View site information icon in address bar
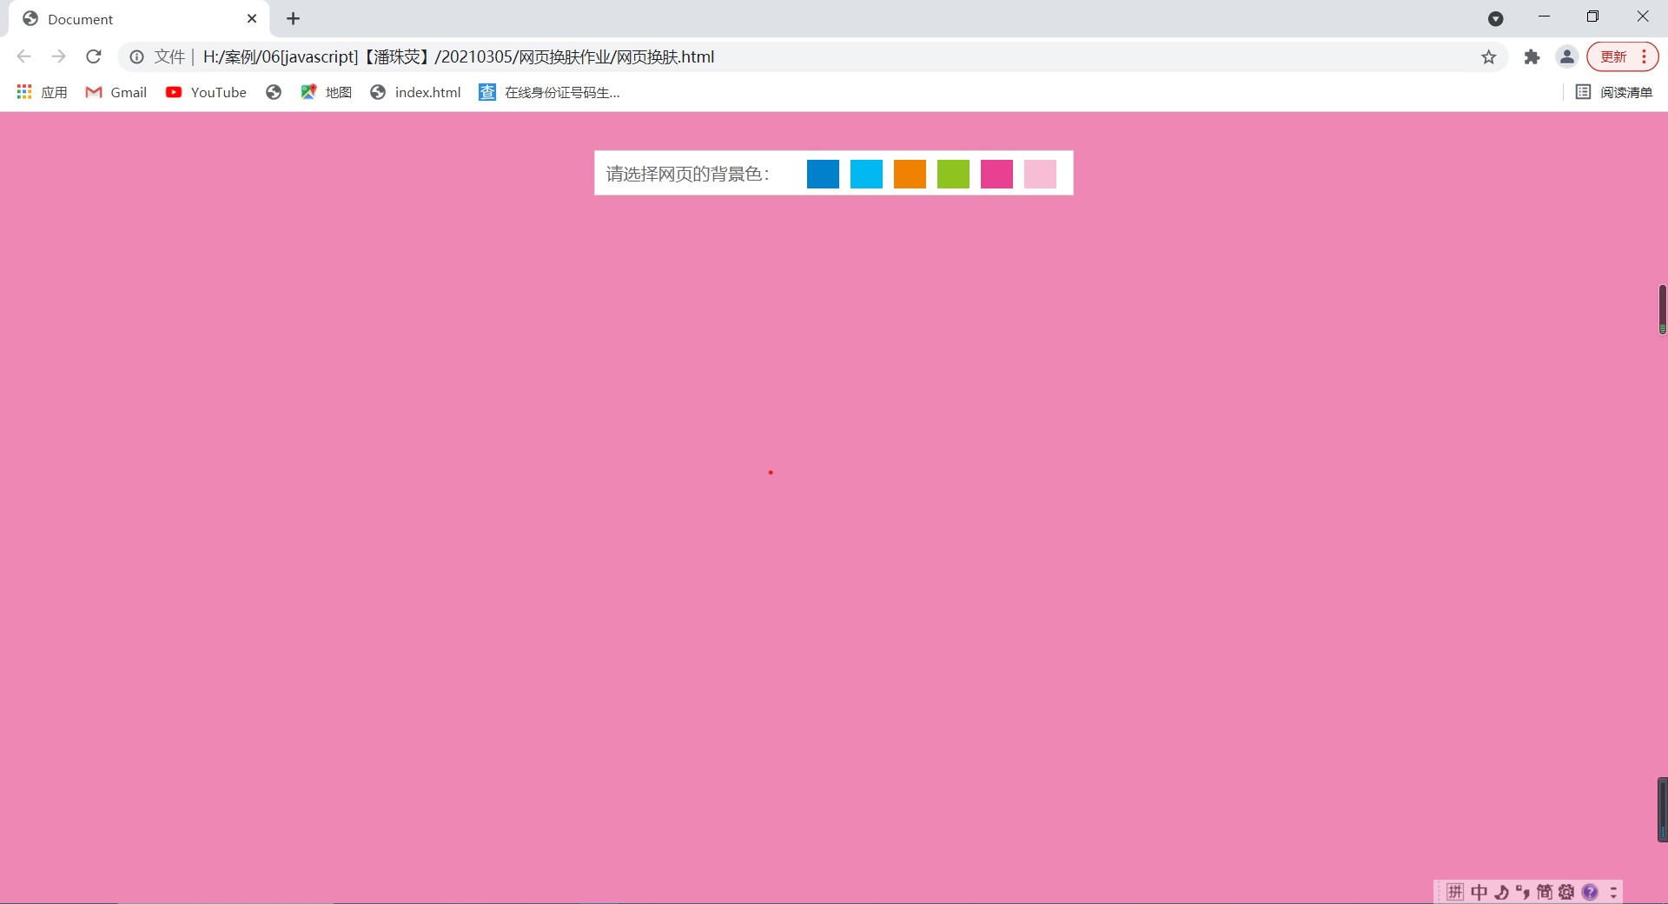This screenshot has height=904, width=1668. point(136,56)
